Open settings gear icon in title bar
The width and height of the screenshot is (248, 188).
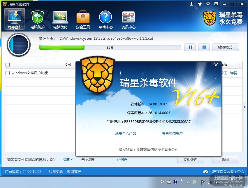pos(208,4)
